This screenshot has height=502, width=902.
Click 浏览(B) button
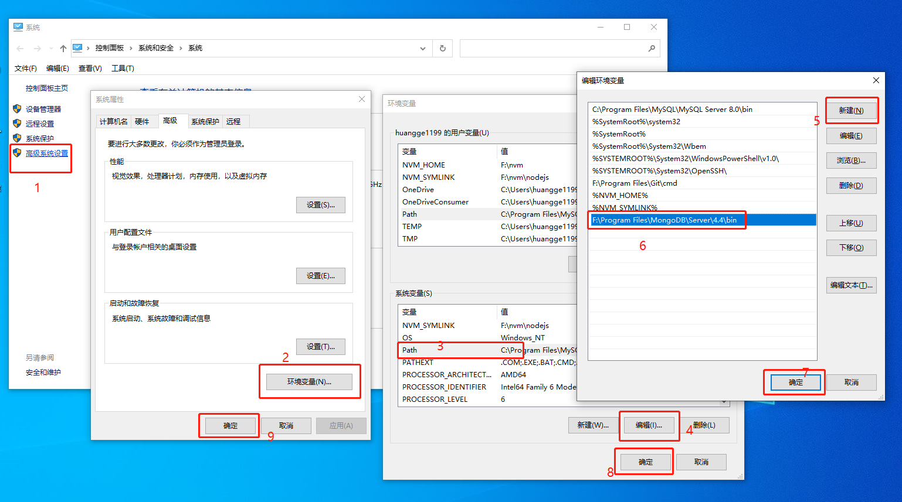tap(851, 160)
